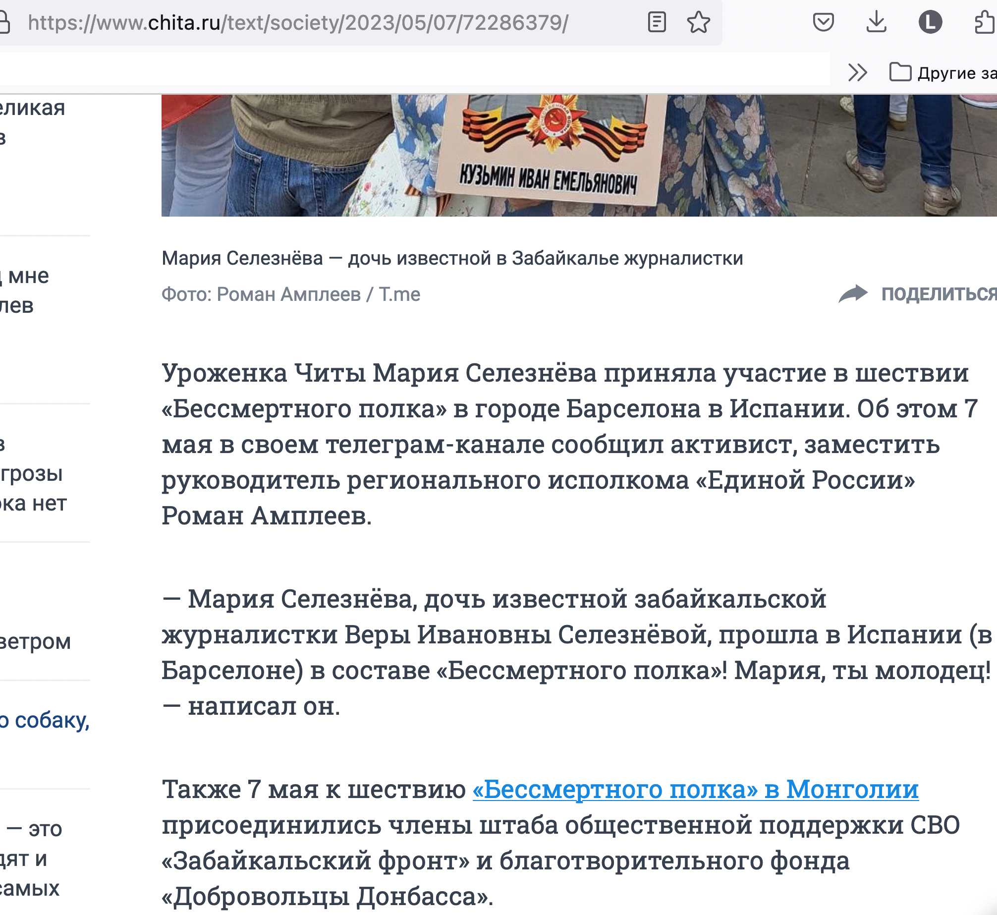
Task: Open the Extensions puzzle icon
Action: (985, 22)
